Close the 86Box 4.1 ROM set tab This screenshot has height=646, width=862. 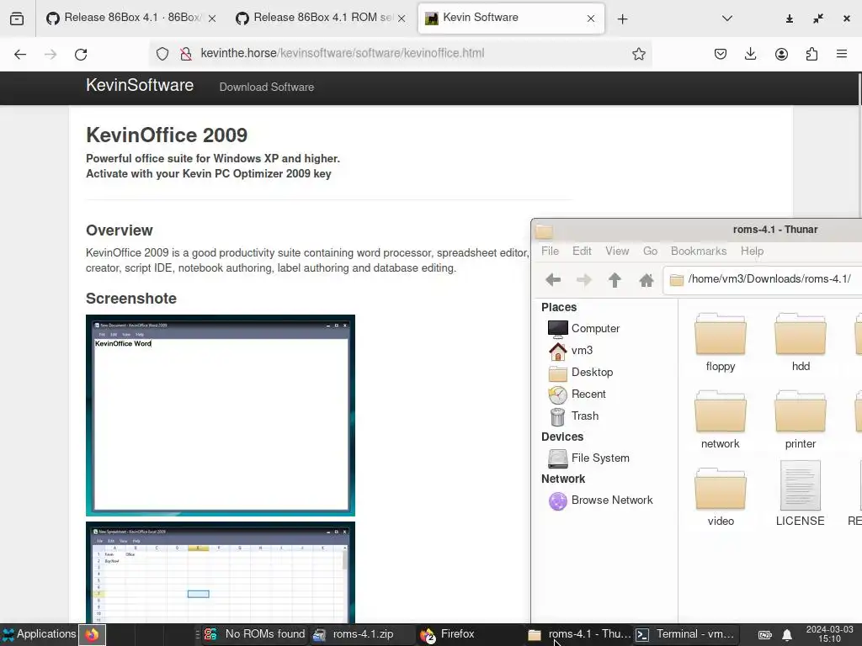coord(402,19)
